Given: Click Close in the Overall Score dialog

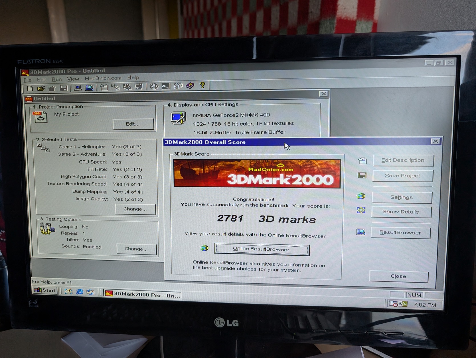Looking at the screenshot, I should point(398,276).
